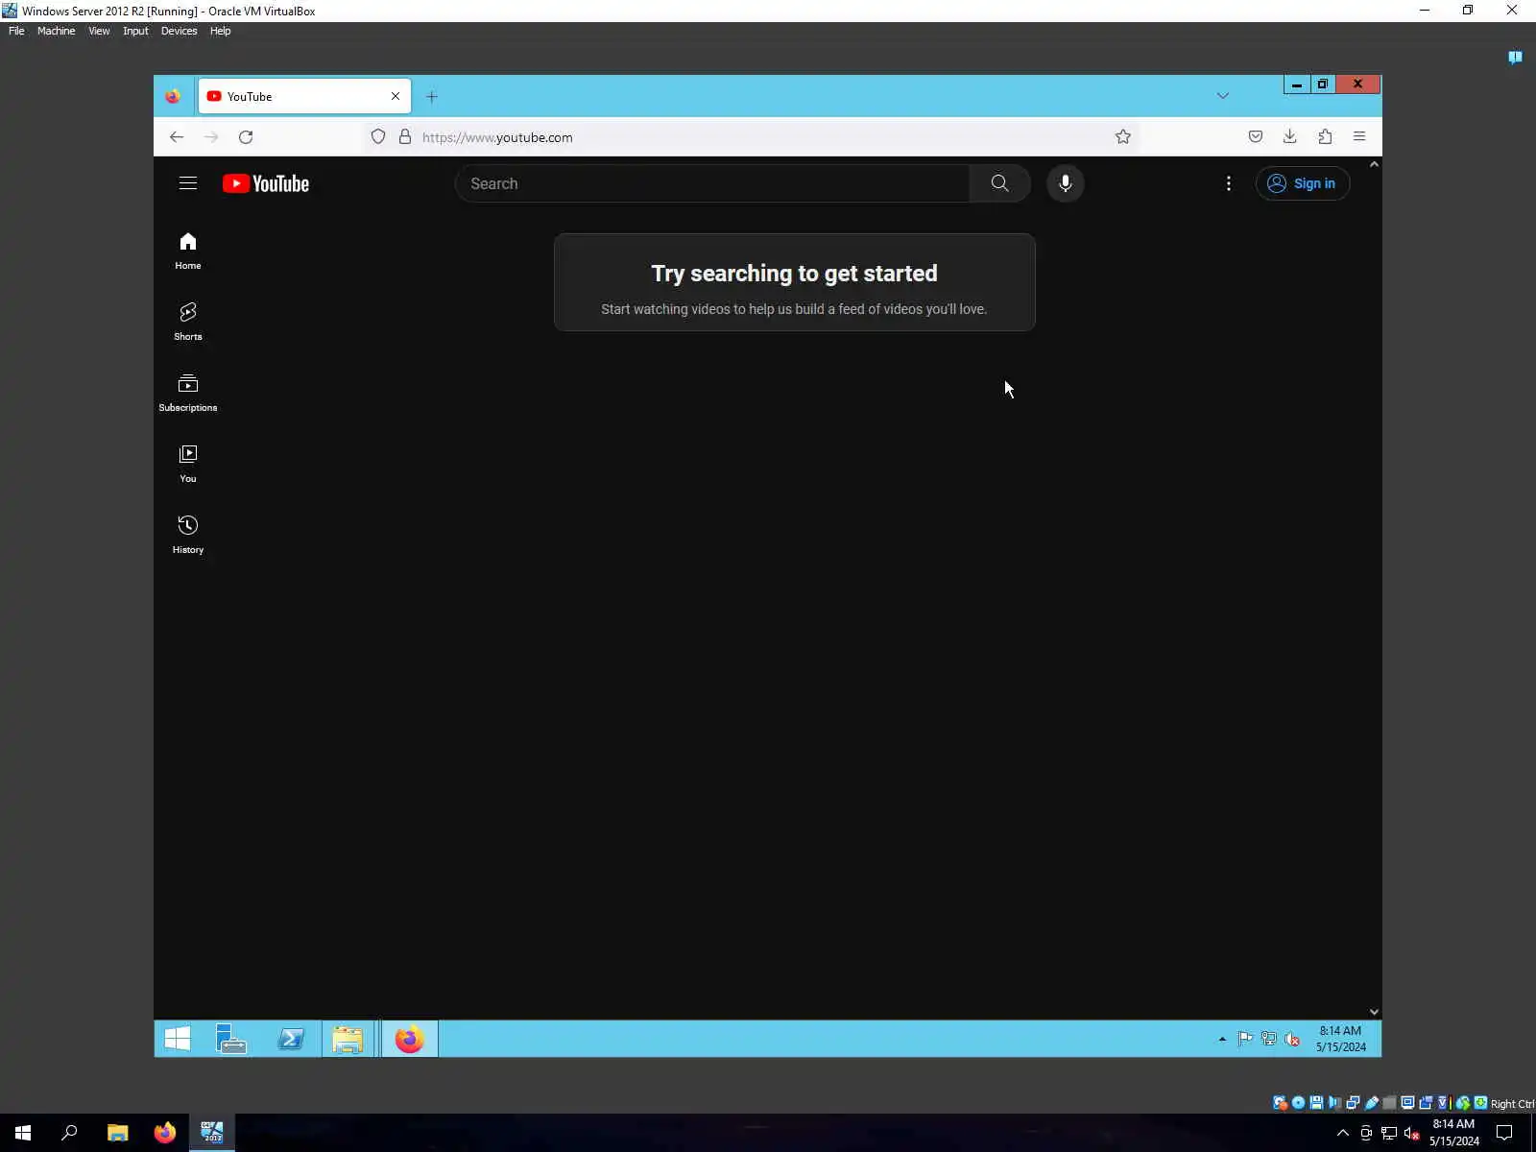Open the Firefox downloads panel
The width and height of the screenshot is (1536, 1152).
1290,137
